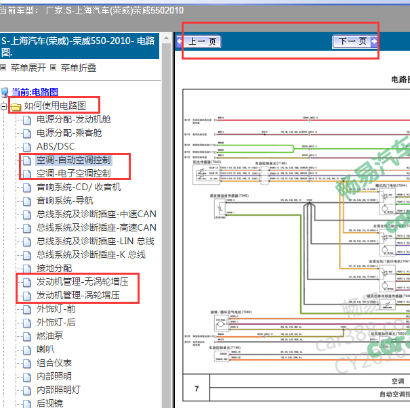Screen dimensions: 410x408
Task: Open 电源分配-乘客舱 diagram
Action: tap(69, 133)
